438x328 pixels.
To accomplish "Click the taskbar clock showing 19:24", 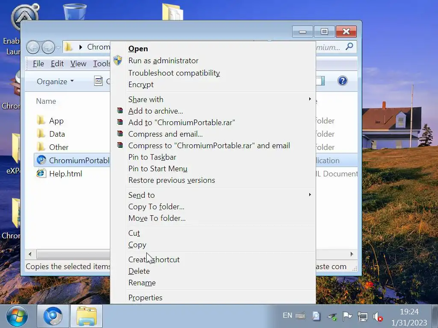I will 409,311.
